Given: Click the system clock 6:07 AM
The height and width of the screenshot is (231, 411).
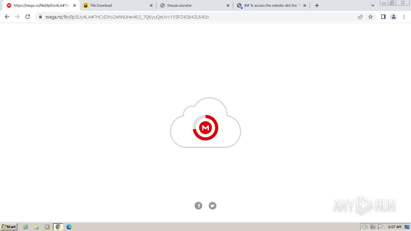Looking at the screenshot, I should pos(395,227).
